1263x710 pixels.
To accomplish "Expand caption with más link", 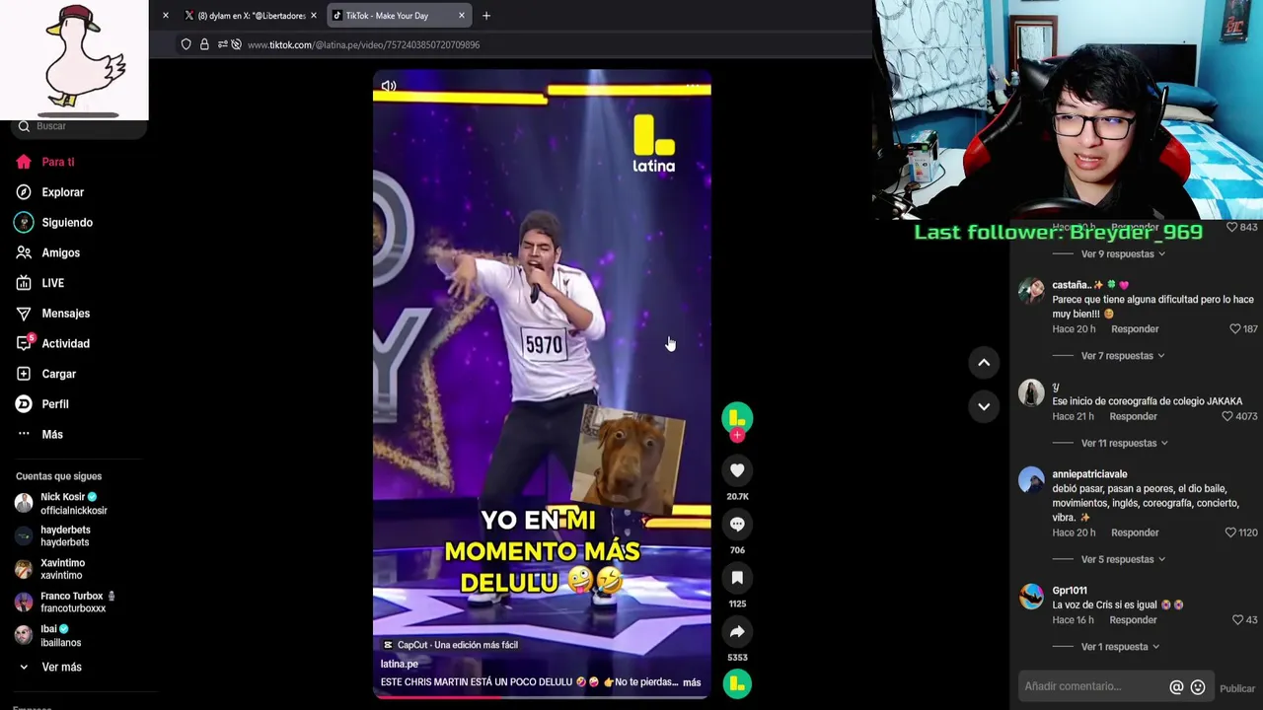I will coord(692,682).
